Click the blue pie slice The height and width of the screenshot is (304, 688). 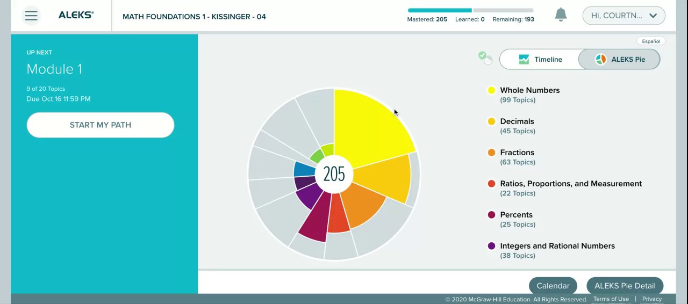click(304, 170)
